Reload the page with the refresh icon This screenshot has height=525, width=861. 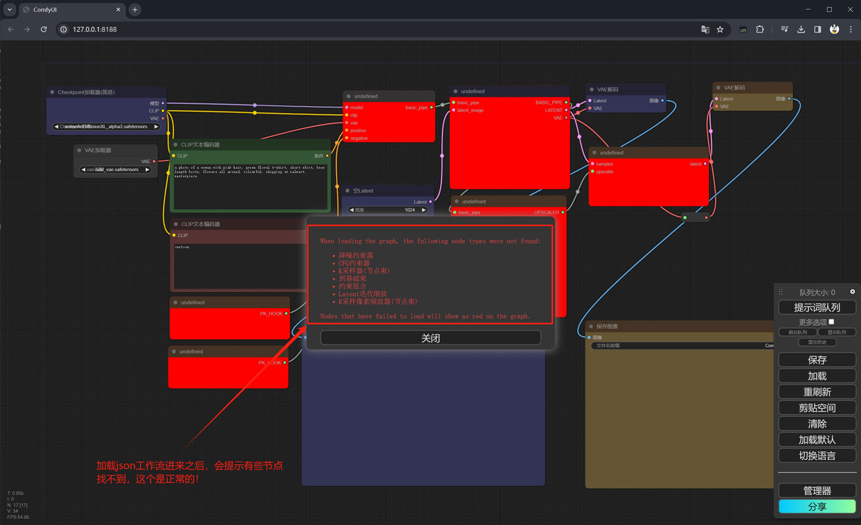click(44, 29)
